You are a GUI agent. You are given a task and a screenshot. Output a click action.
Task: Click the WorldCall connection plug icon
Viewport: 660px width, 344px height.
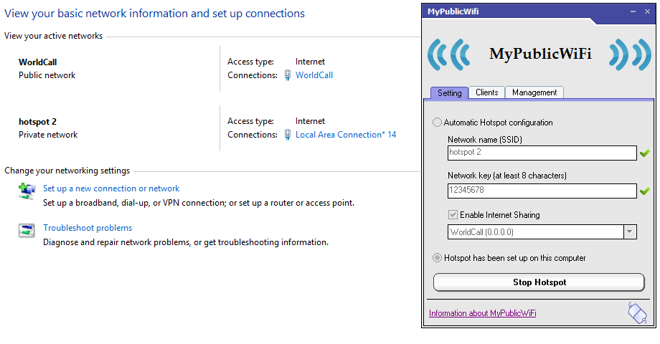288,75
